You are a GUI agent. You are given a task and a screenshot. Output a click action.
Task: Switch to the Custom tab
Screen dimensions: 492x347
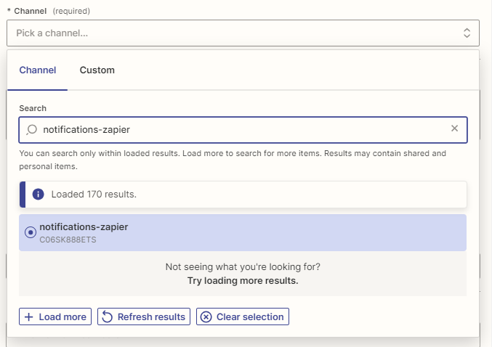97,70
